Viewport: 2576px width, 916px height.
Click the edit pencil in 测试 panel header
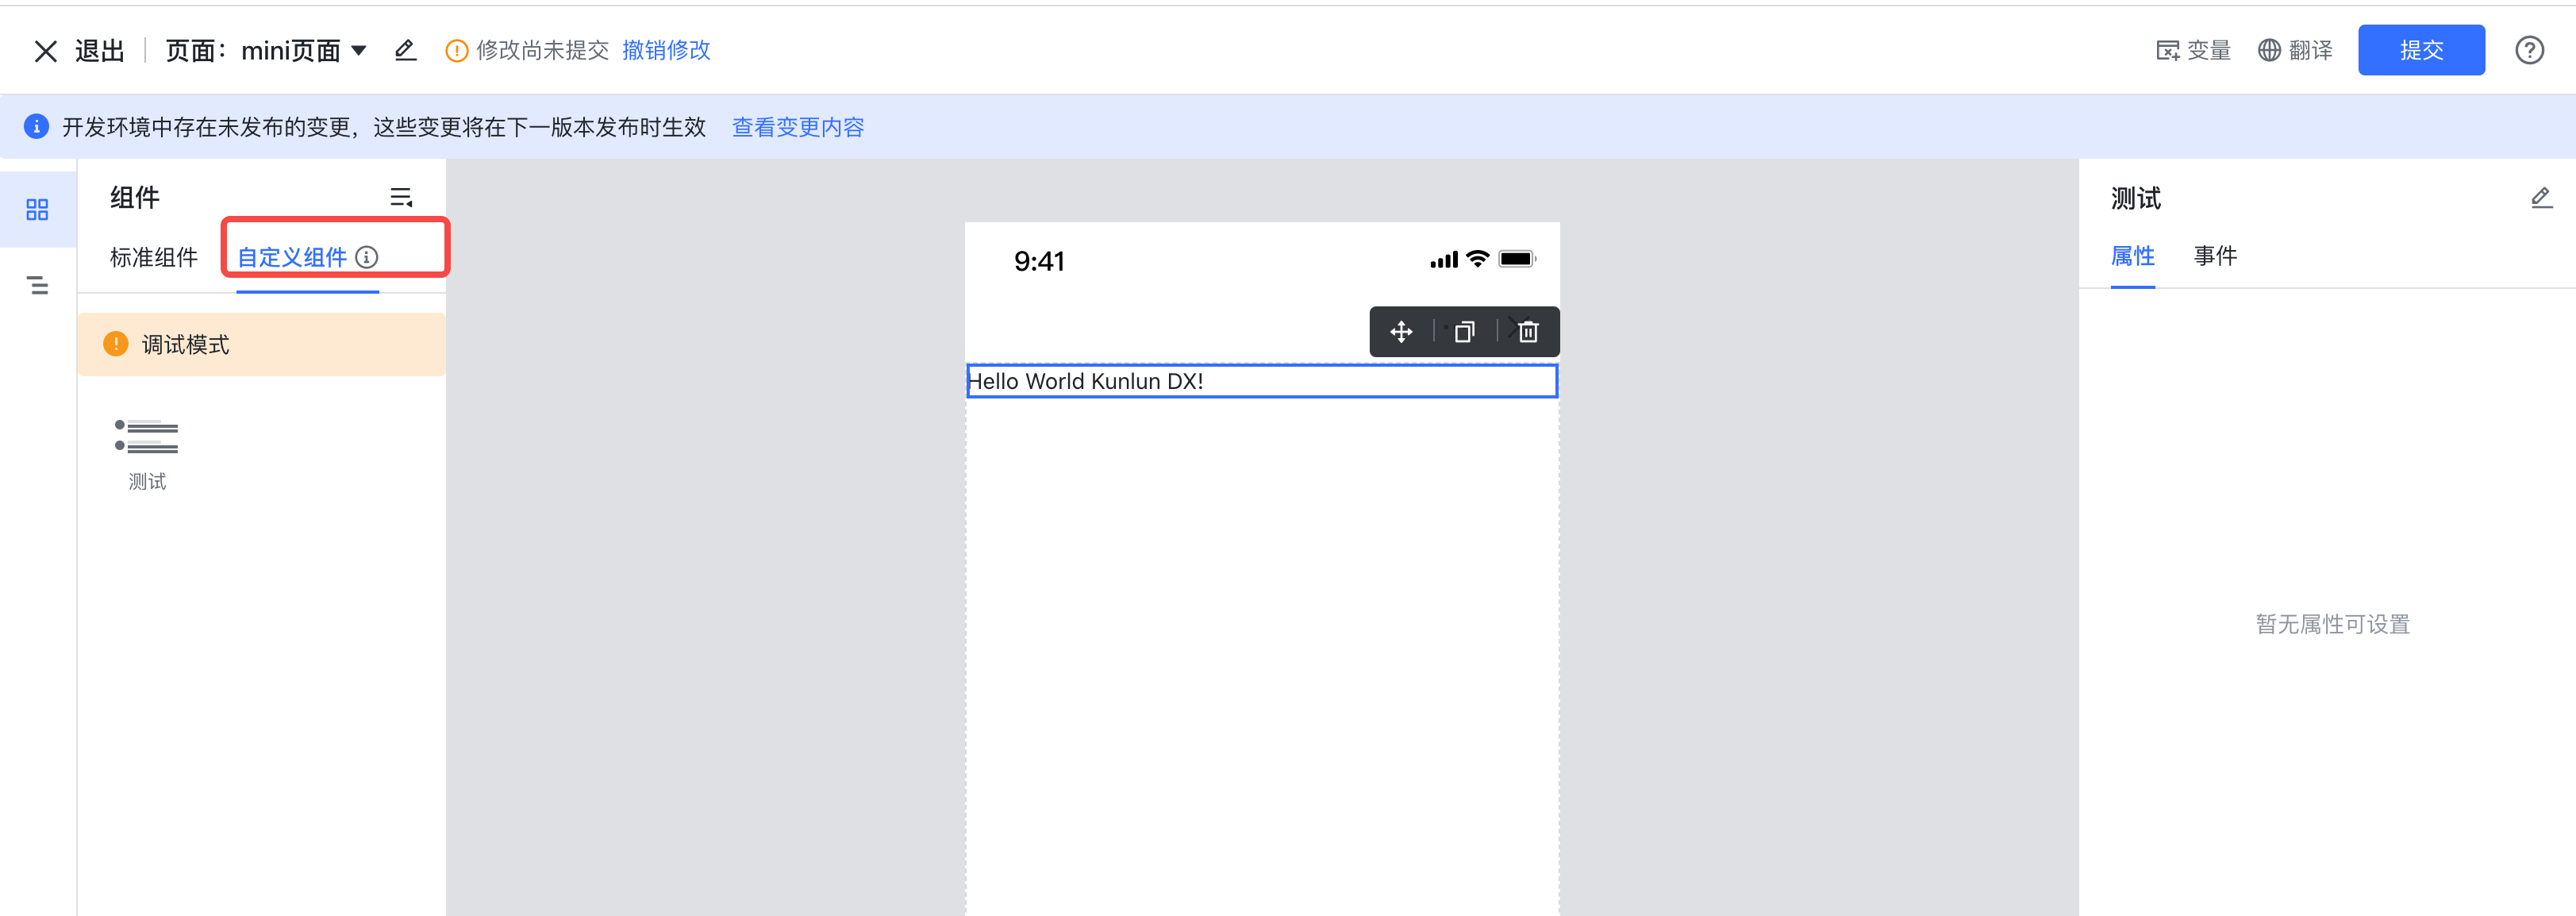point(2541,198)
